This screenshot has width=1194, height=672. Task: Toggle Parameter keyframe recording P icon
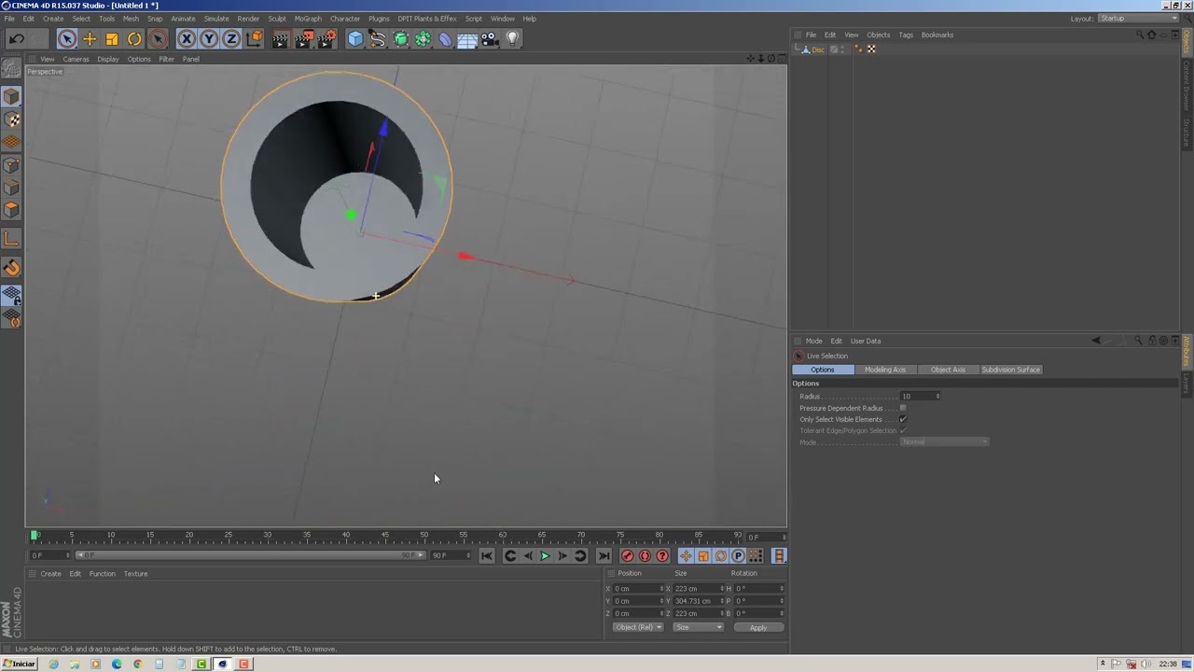(x=738, y=556)
